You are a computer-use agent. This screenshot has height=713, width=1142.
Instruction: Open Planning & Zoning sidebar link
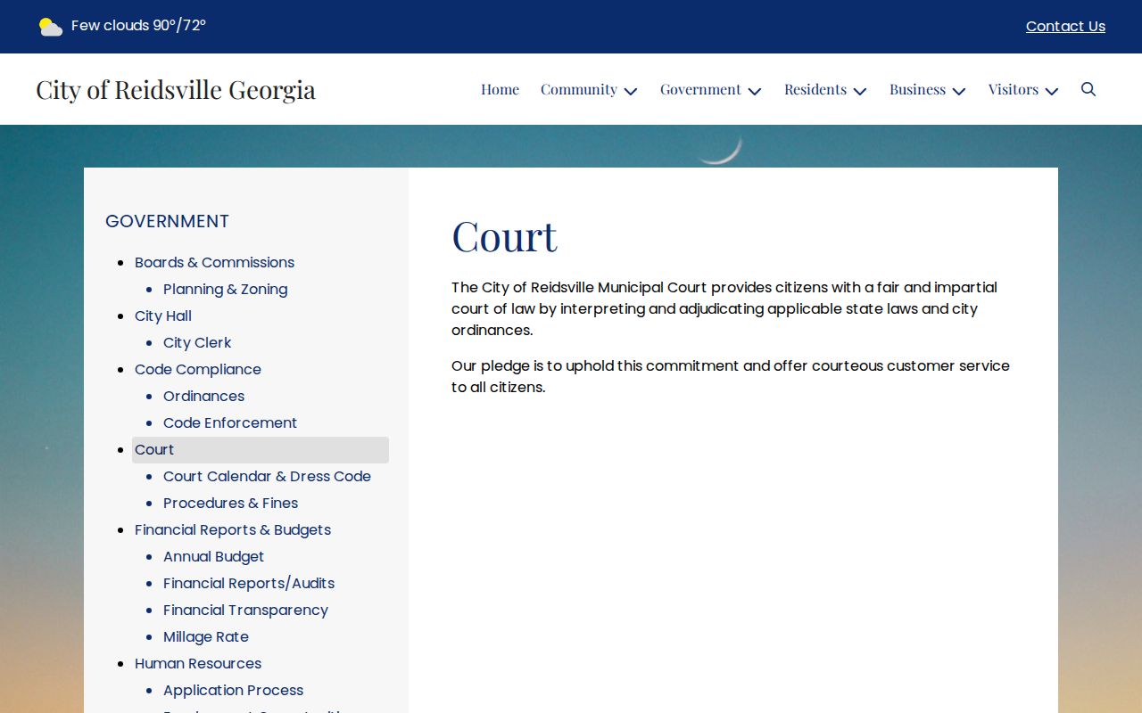(225, 289)
